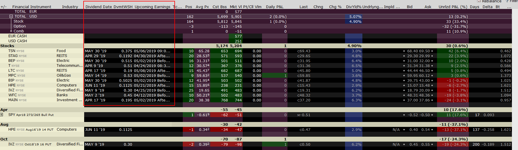Click T last price c31.36
Screen dimensions: 518x150
304,66
